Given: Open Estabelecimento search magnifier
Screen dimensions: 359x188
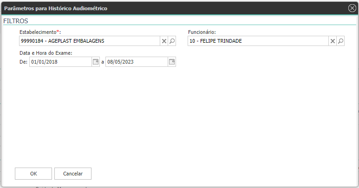Looking at the screenshot, I should tap(172, 41).
